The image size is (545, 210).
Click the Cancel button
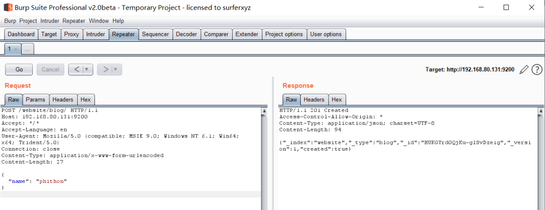pos(50,69)
